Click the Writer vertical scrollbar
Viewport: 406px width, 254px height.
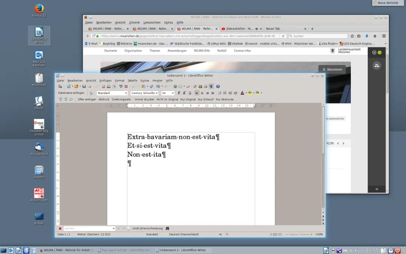click(323, 157)
